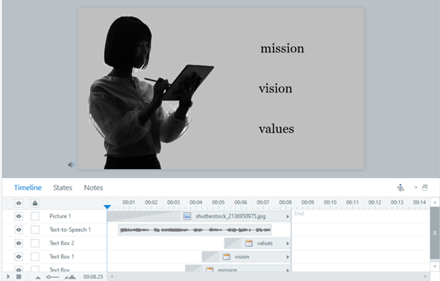This screenshot has width=440, height=281.
Task: Hide the Picture 1 layer
Action: point(19,216)
